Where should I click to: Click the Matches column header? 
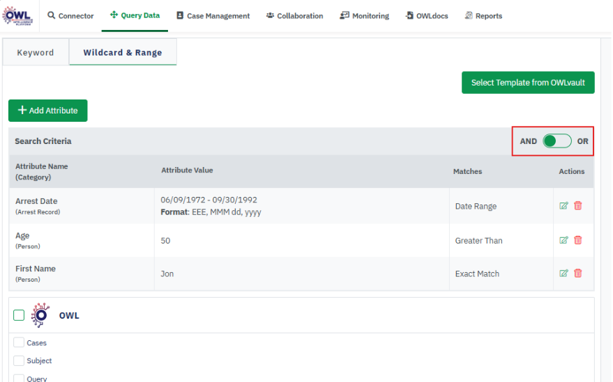[467, 171]
